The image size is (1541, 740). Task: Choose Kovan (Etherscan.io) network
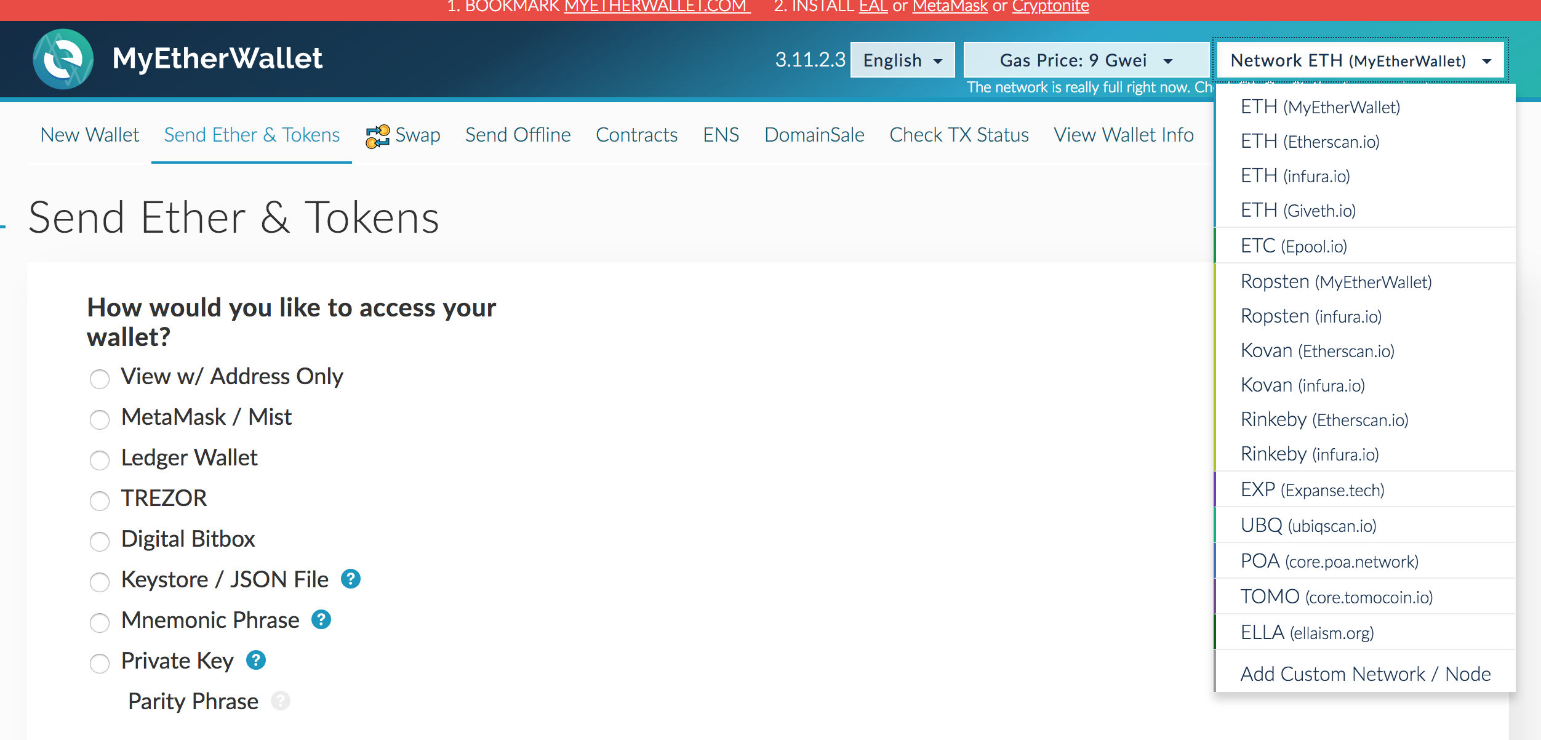pyautogui.click(x=1365, y=350)
